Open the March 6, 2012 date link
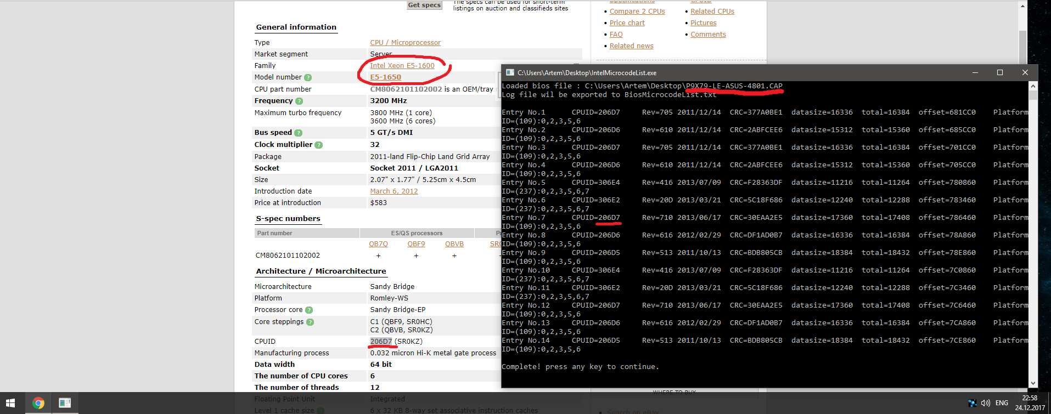 (x=394, y=191)
